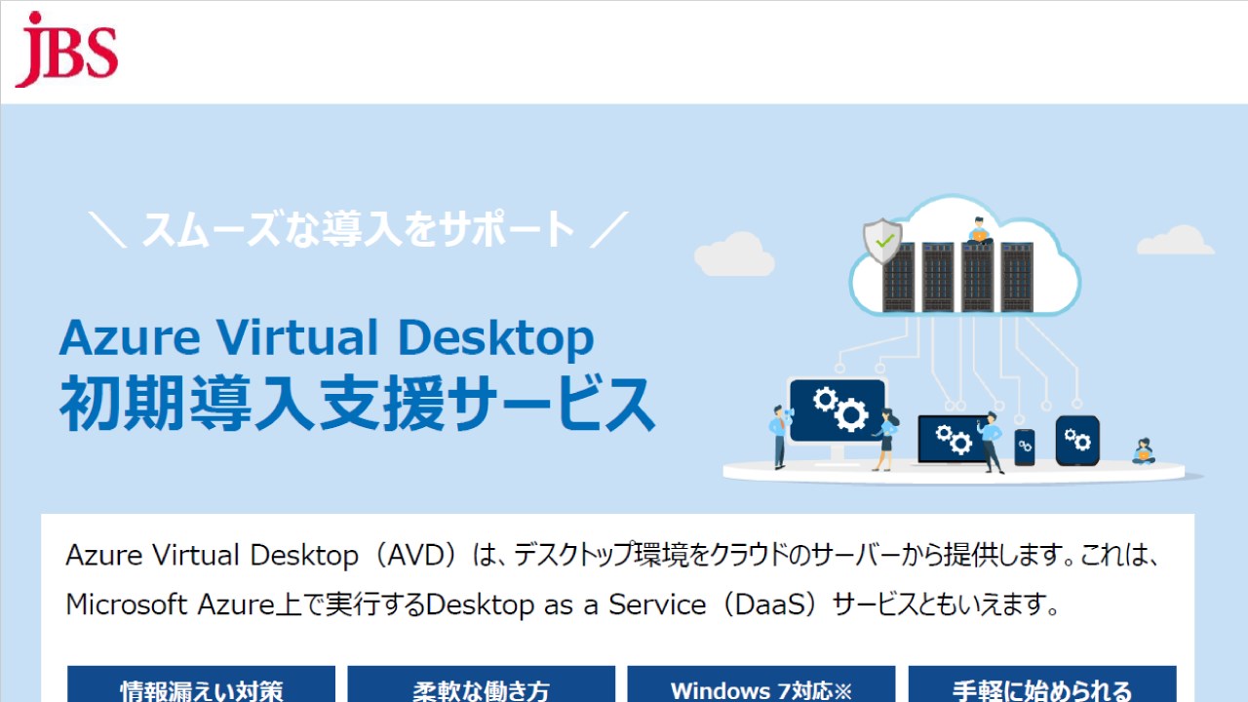Viewport: 1248px width, 702px height.
Task: Click the JBS logo
Action: pos(66,49)
